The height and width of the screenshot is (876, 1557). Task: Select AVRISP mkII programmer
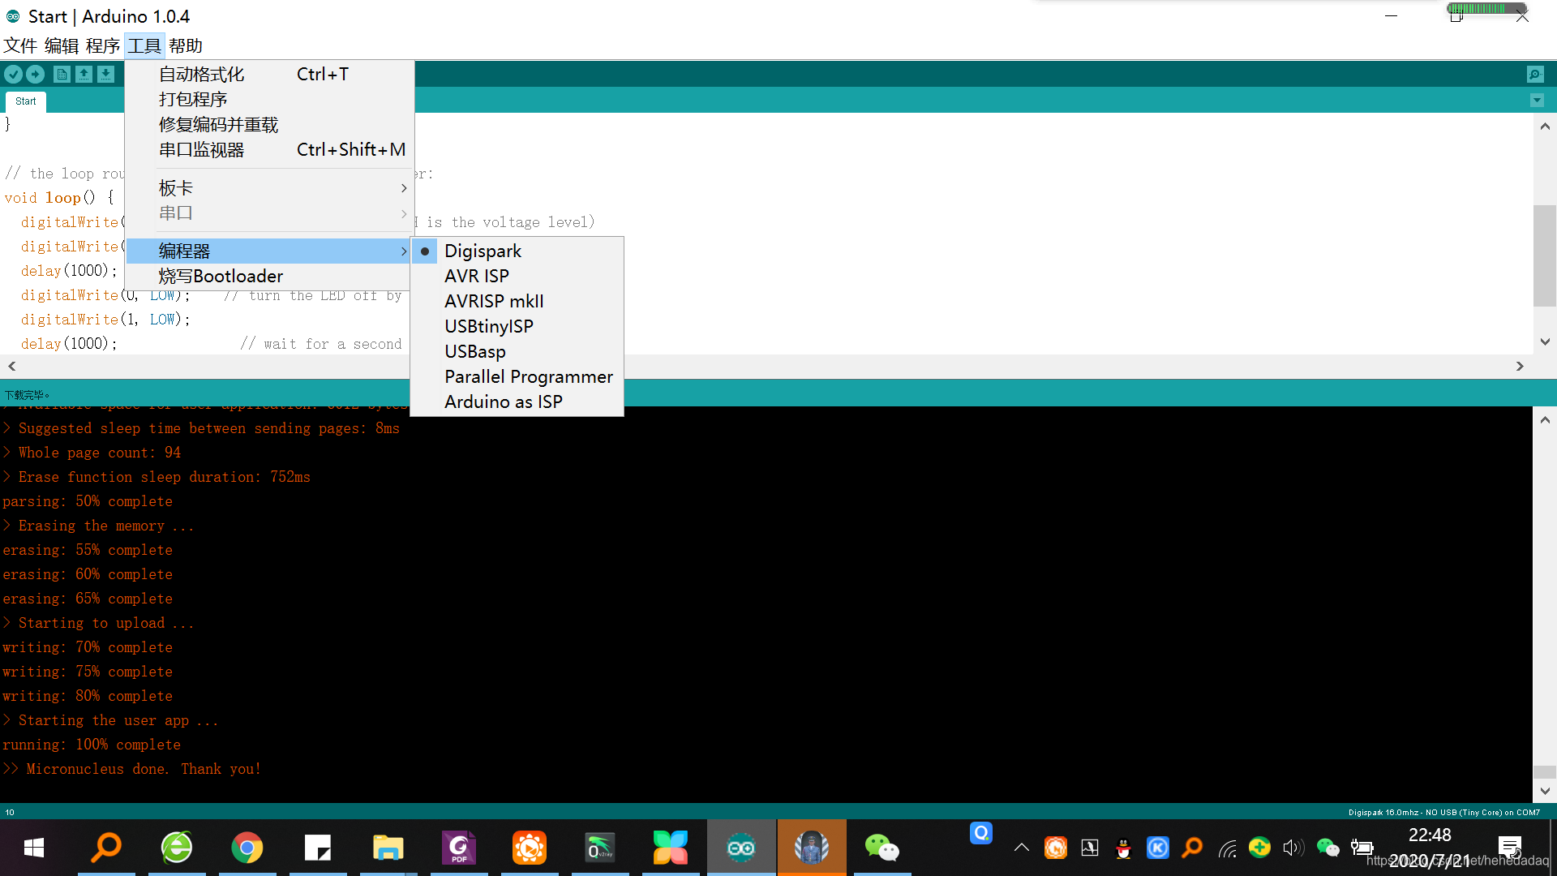[x=517, y=301]
